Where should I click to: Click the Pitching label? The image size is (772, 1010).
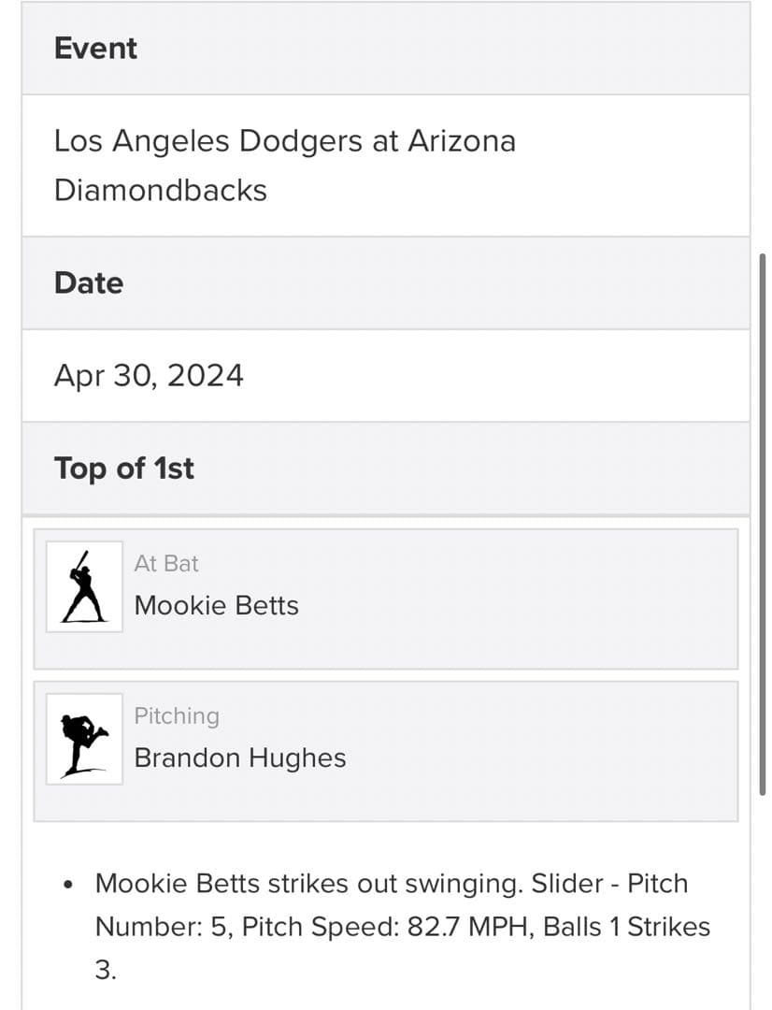[x=177, y=715]
